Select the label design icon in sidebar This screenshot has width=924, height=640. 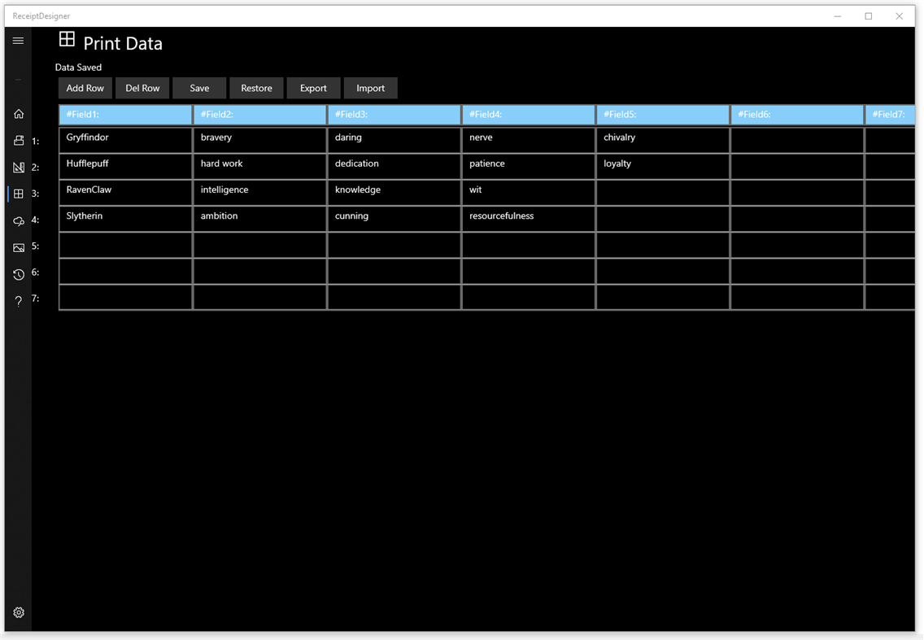click(x=18, y=167)
